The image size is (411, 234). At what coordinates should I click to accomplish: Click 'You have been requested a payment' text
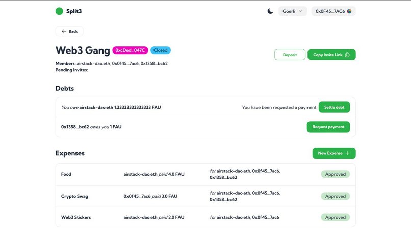click(279, 107)
